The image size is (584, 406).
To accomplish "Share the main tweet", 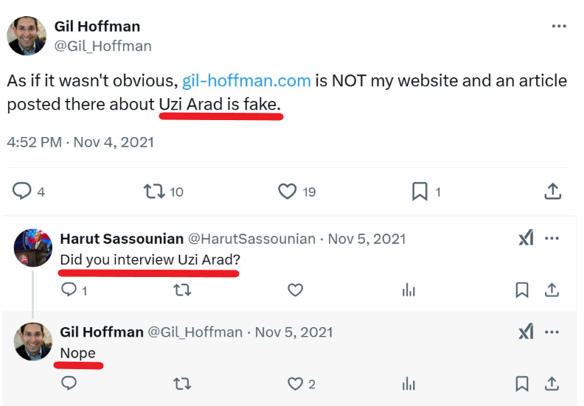I will (x=552, y=192).
